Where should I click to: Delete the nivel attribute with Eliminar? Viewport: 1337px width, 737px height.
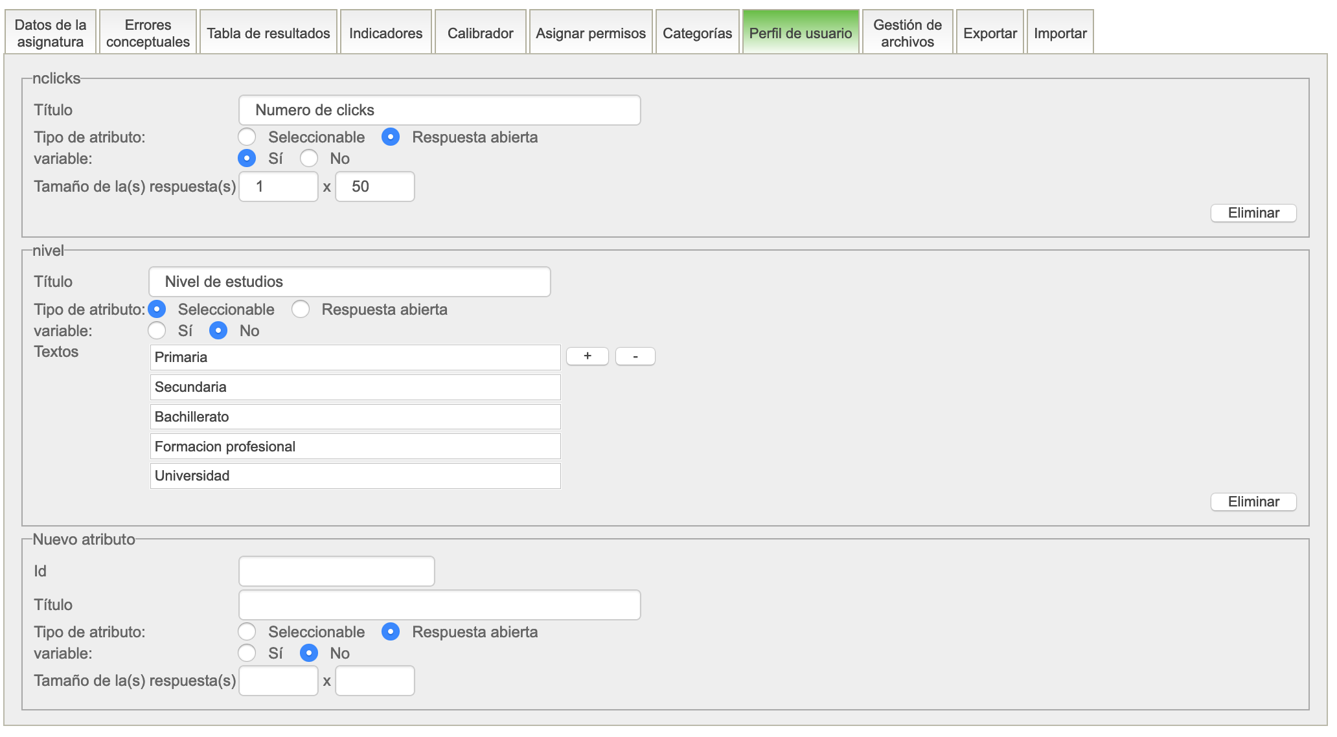click(1253, 502)
